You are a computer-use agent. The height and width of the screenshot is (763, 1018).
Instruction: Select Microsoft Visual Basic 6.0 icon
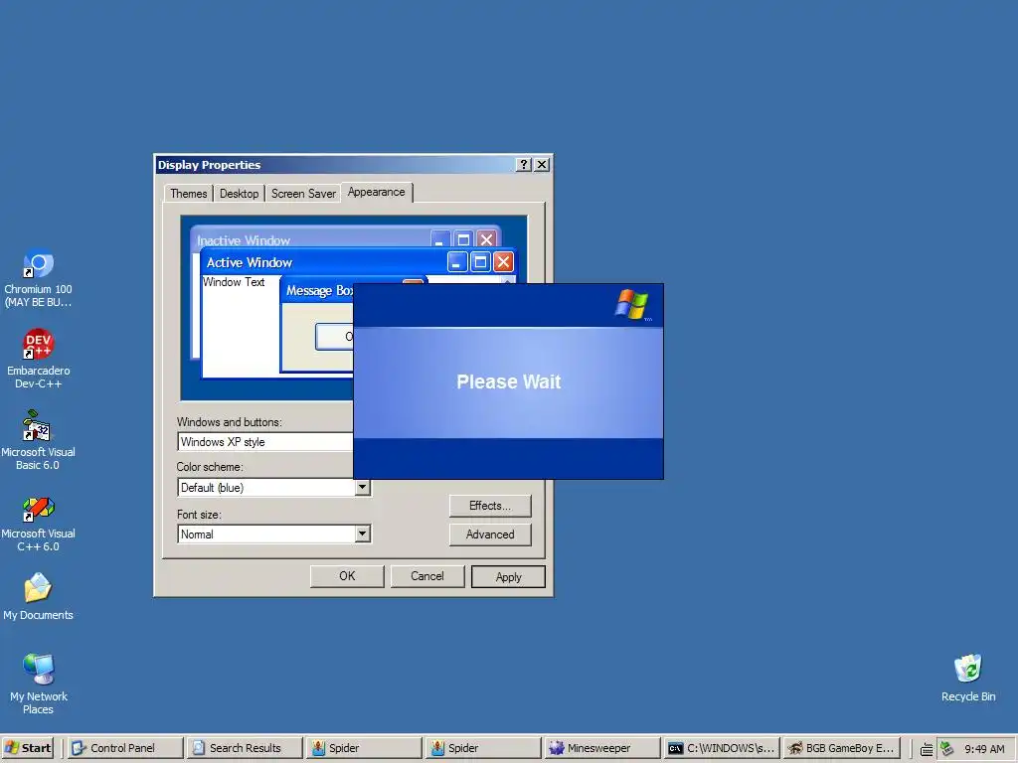[x=38, y=440]
